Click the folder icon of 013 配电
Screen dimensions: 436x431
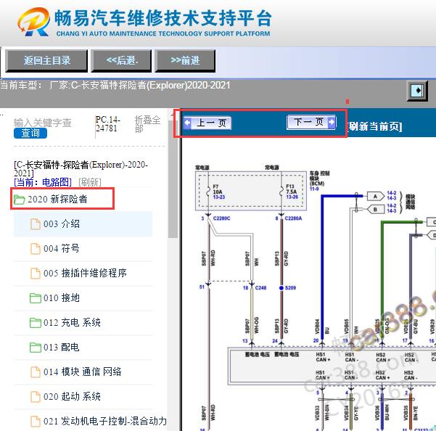point(36,348)
